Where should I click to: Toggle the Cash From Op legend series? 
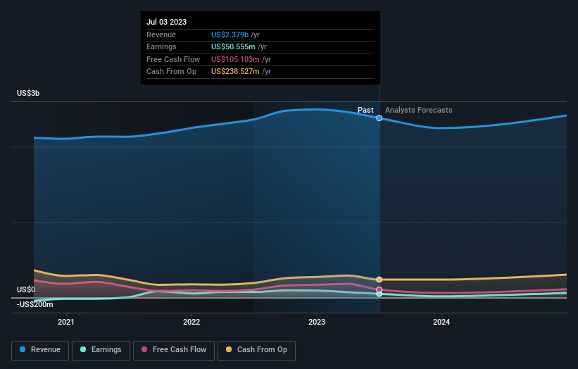point(256,350)
